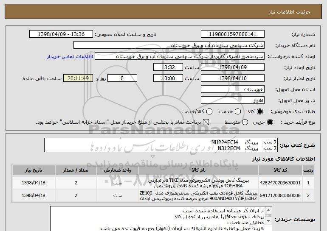Image resolution: width=327 pixels, height=231 pixels.
Task: Click the جزئیات اطلاعات نیاز header title
Action: click(290, 12)
